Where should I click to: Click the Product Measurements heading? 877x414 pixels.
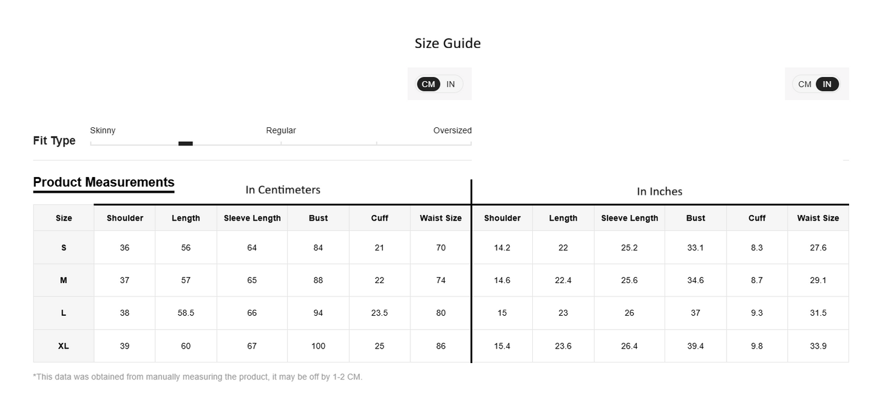(x=104, y=182)
